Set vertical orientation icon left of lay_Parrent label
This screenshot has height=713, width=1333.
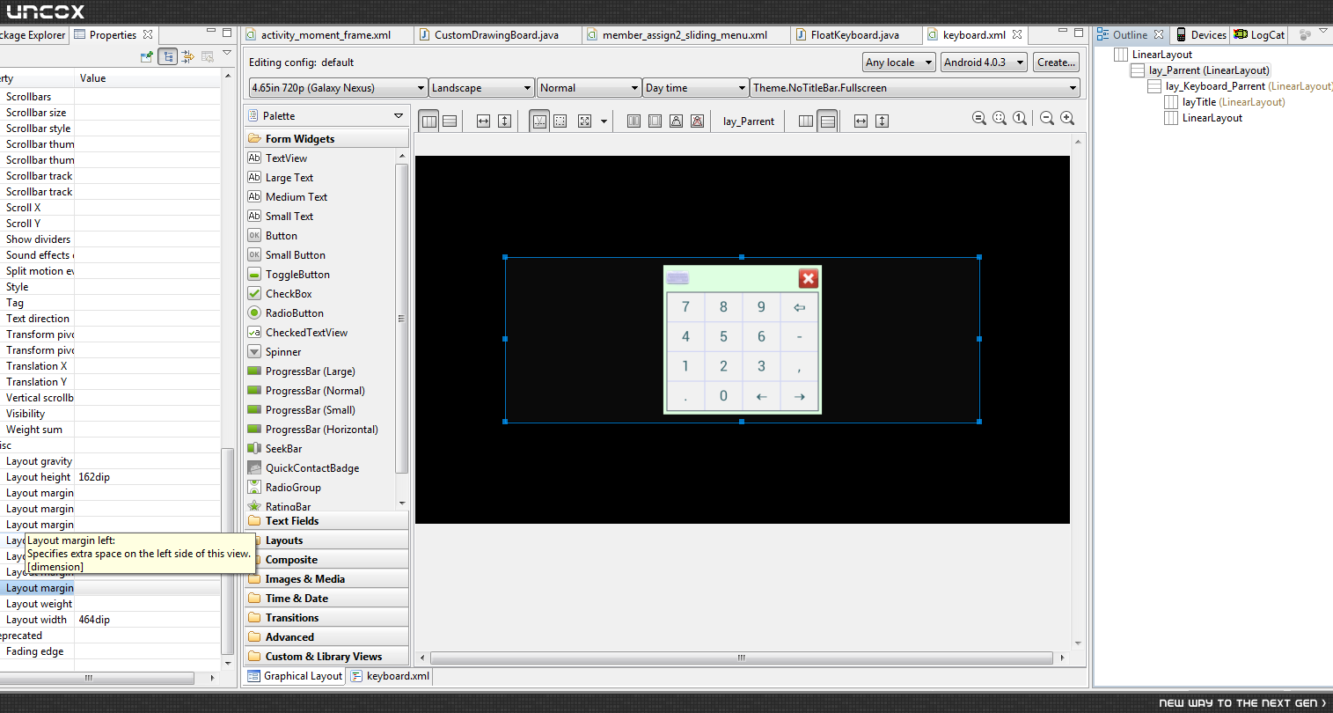pyautogui.click(x=450, y=121)
